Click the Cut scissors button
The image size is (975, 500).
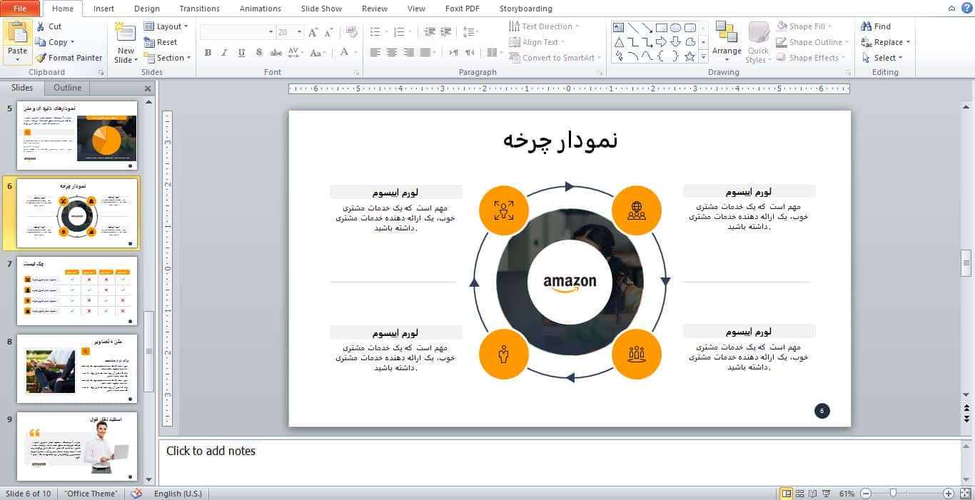point(48,26)
